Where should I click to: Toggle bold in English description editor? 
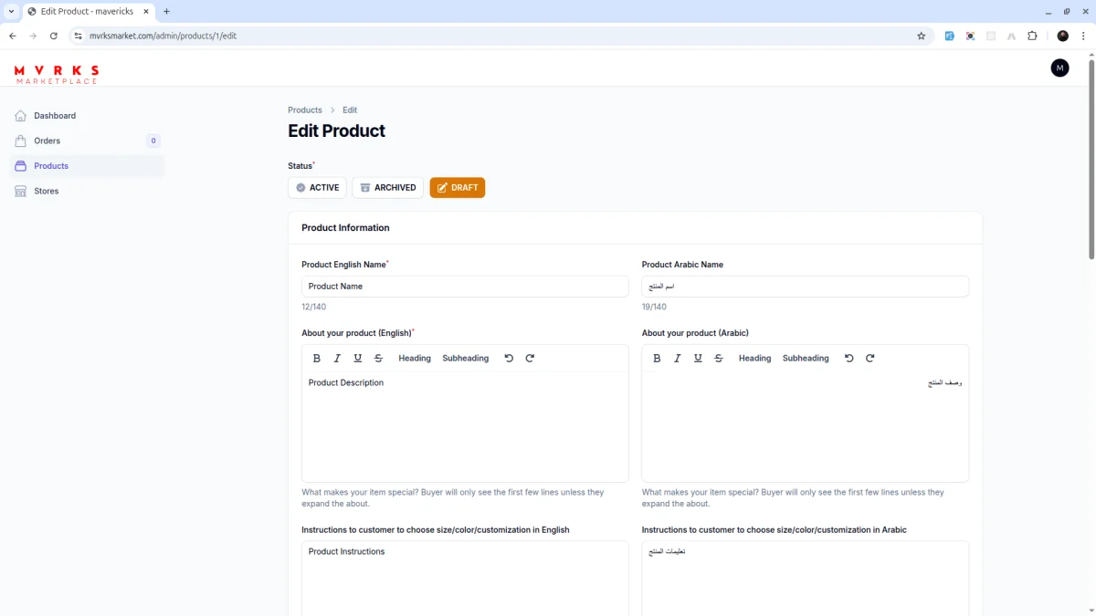pyautogui.click(x=317, y=359)
